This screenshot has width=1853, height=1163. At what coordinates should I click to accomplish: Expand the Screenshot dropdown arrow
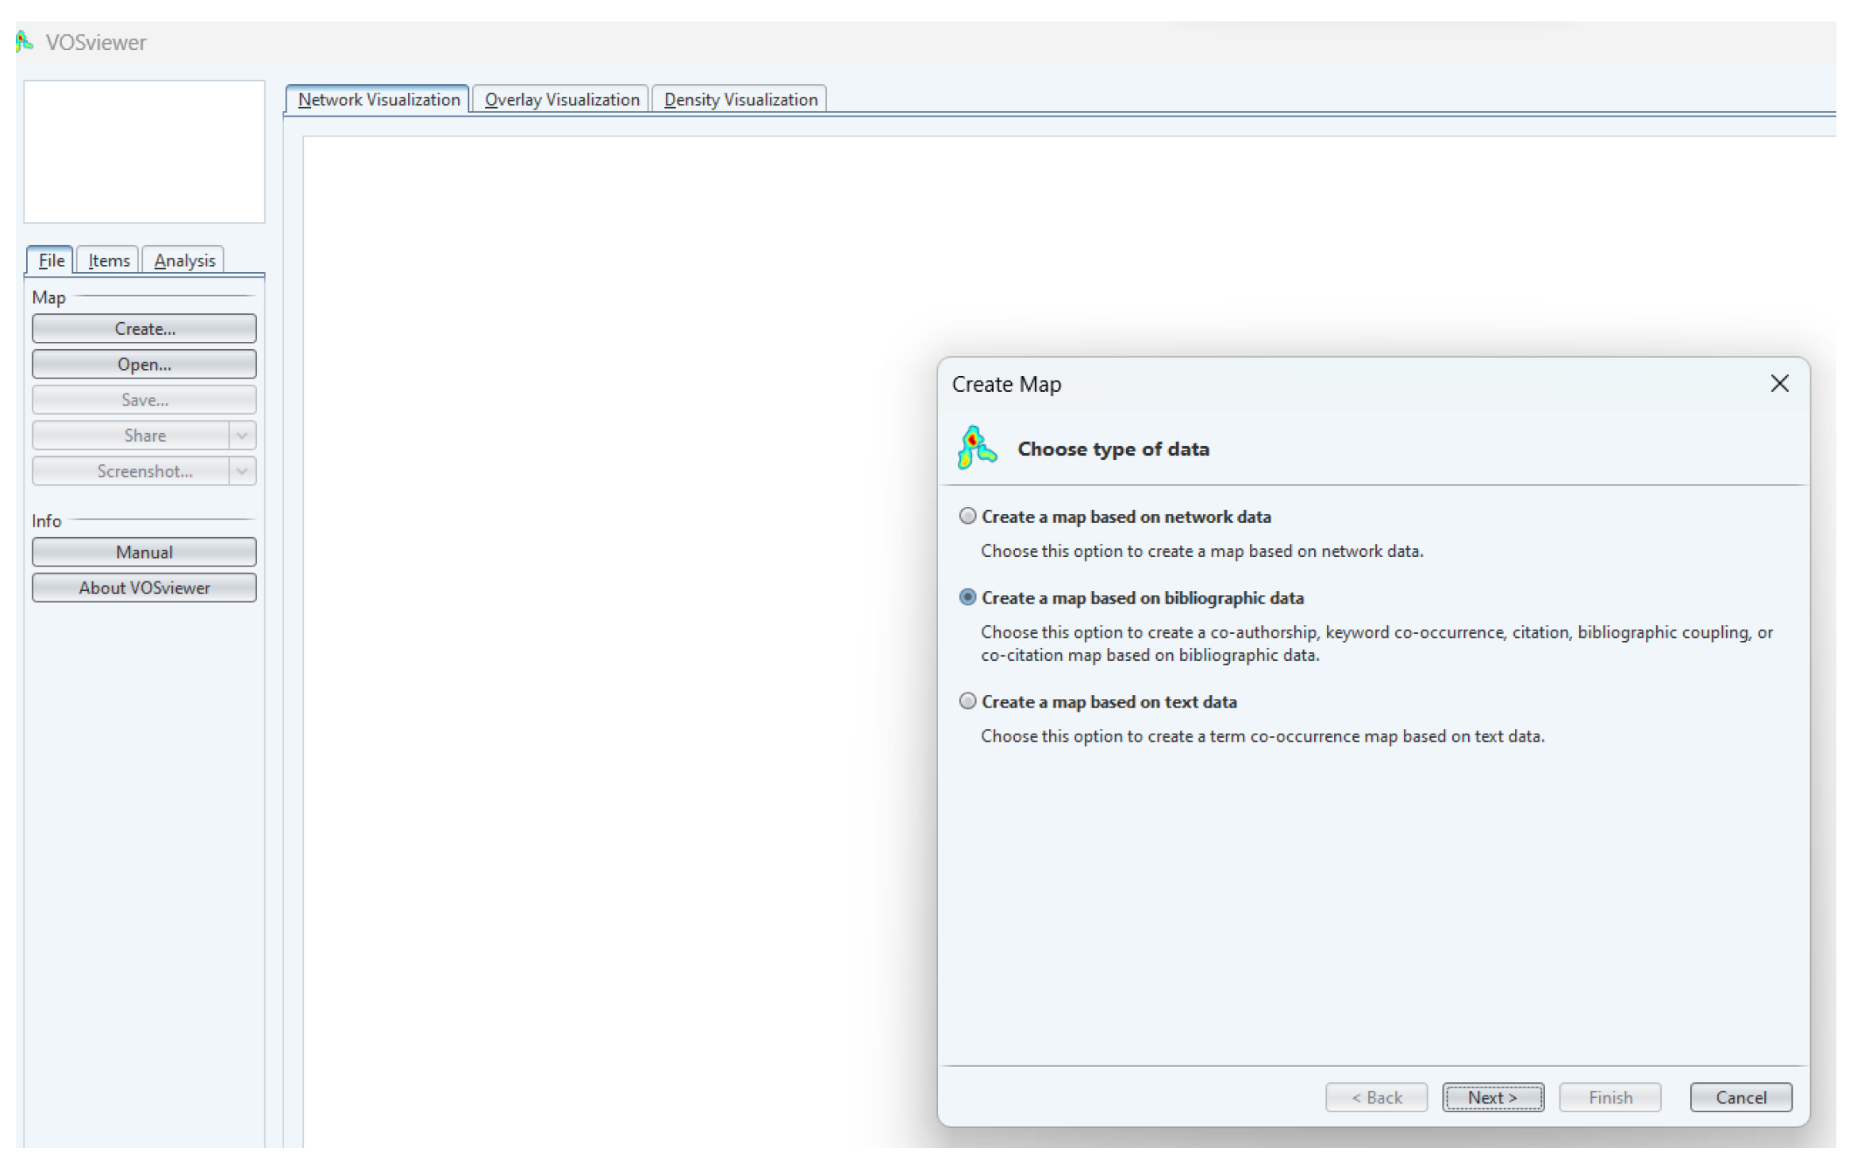(x=242, y=471)
